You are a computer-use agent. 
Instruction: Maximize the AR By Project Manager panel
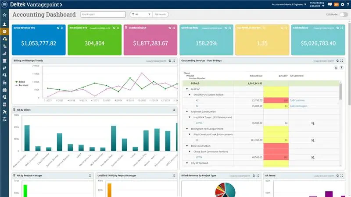90,176
